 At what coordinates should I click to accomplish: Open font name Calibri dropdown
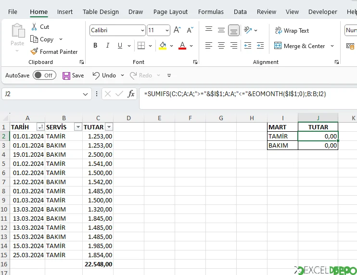coord(142,30)
